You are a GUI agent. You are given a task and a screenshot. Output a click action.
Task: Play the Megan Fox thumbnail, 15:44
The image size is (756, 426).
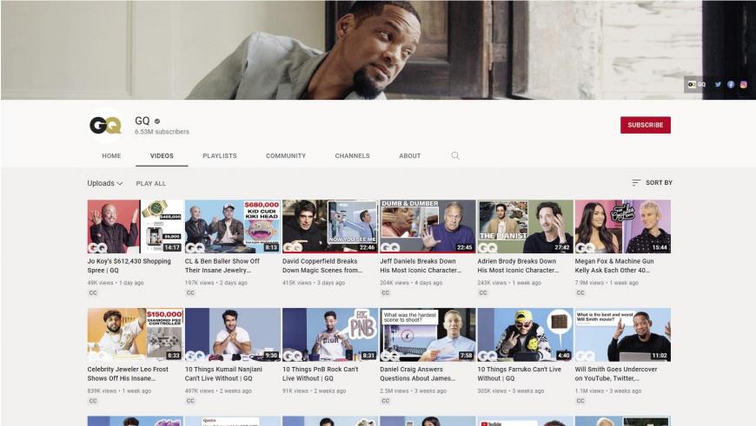click(x=622, y=226)
